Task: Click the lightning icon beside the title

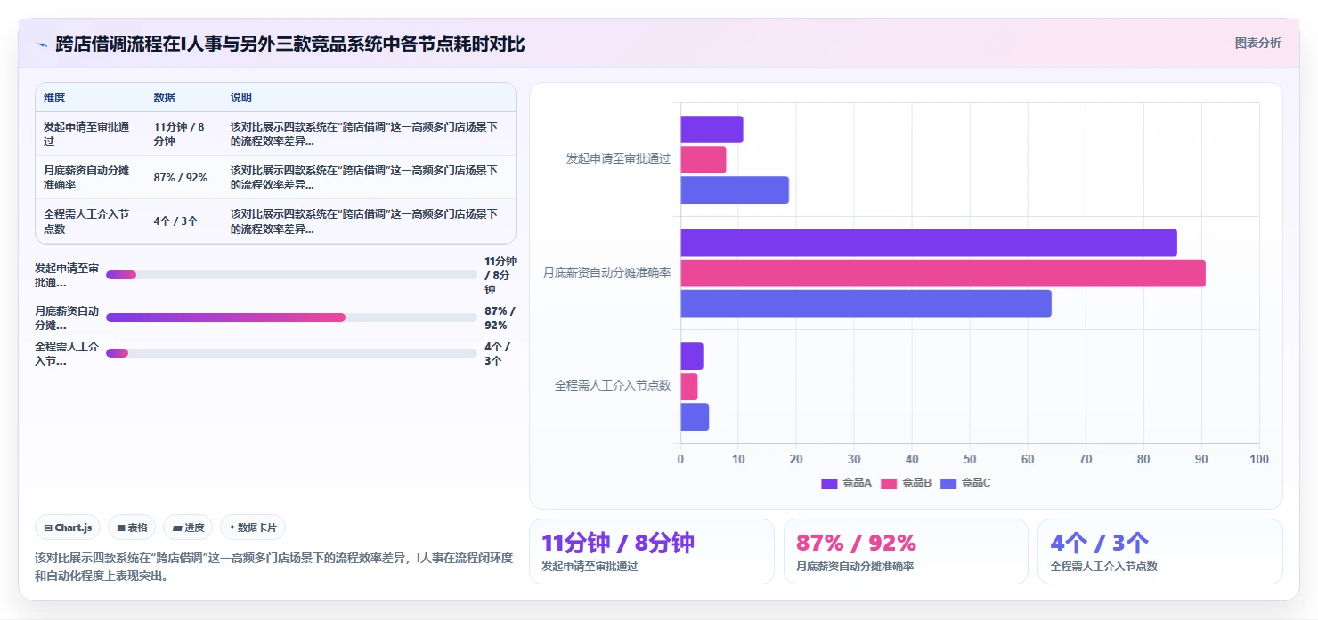Action: coord(42,44)
